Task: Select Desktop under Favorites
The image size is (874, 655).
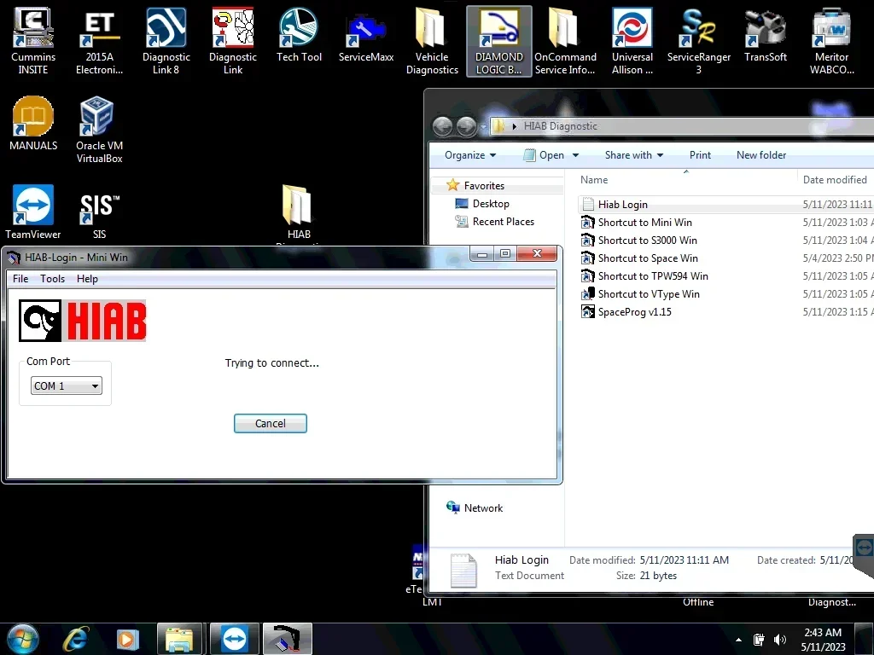Action: point(491,204)
